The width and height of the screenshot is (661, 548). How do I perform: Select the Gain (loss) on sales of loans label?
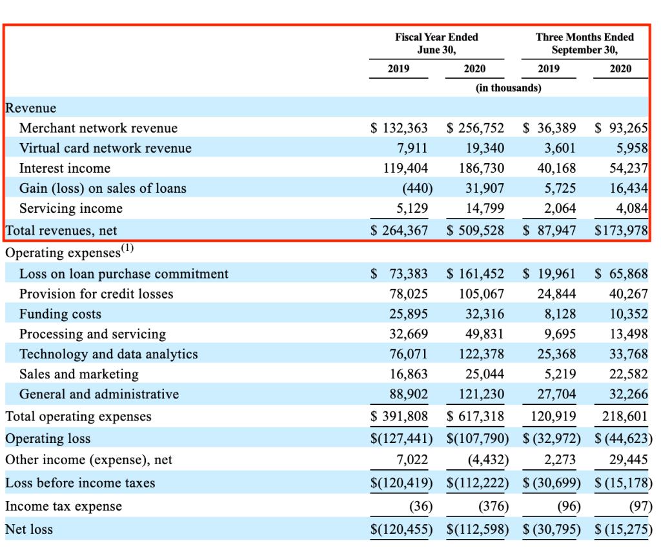click(103, 188)
